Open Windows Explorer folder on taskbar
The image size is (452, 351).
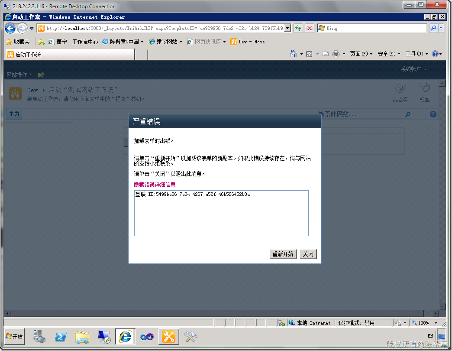[x=82, y=337]
